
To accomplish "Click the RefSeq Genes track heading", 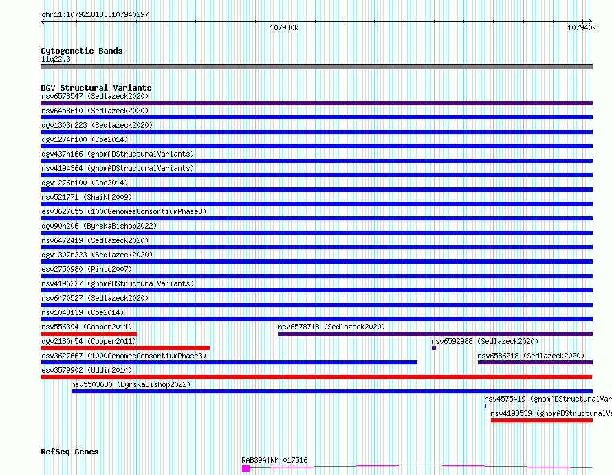I will point(69,452).
